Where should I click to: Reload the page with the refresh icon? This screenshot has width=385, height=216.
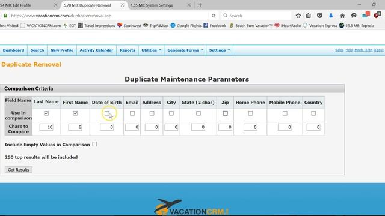click(x=214, y=16)
